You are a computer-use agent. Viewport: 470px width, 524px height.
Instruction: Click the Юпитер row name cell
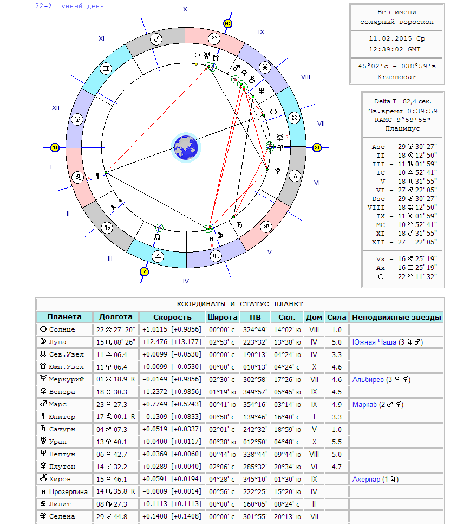[x=64, y=417]
